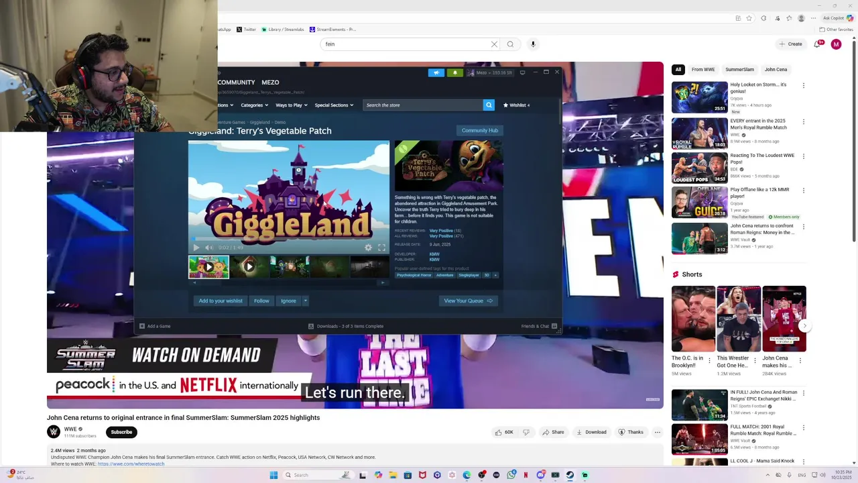The width and height of the screenshot is (858, 483).
Task: Expand Steam Special Sections dropdown
Action: pos(334,105)
